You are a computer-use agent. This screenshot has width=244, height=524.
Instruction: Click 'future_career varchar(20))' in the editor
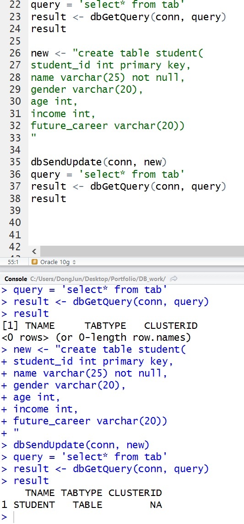108,126
